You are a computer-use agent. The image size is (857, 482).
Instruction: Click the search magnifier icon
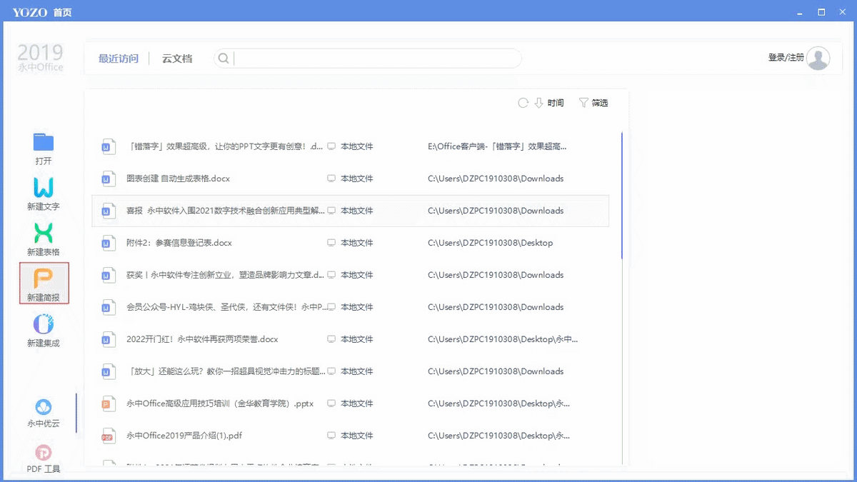pyautogui.click(x=224, y=59)
